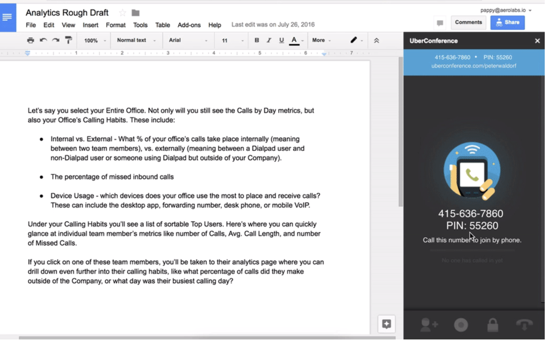Open the Format menu
Image resolution: width=549 pixels, height=342 pixels.
116,25
